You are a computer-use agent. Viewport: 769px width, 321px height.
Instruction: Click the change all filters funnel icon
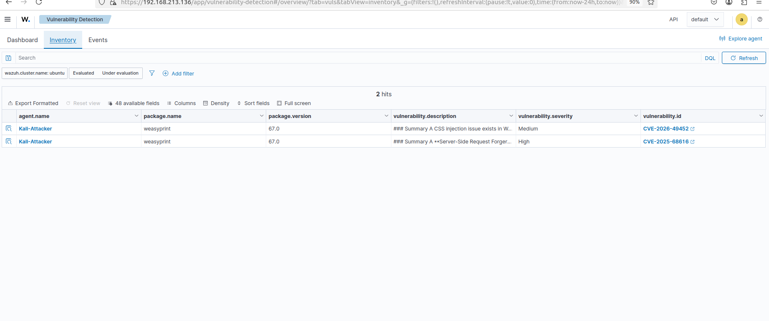click(152, 73)
